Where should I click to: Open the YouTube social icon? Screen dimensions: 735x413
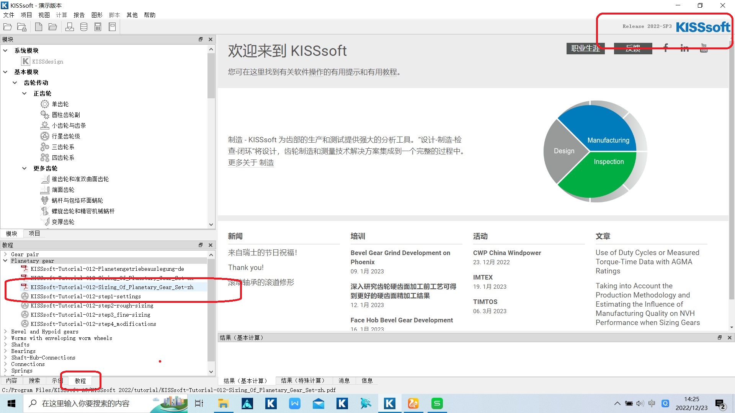(704, 48)
